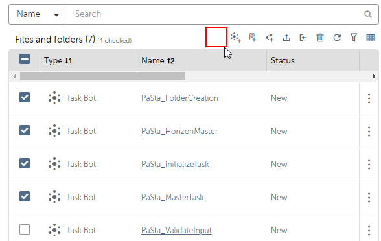381x241 pixels.
Task: Click Task Bot icon in PaSta_ValidateInput row
Action: point(54,230)
